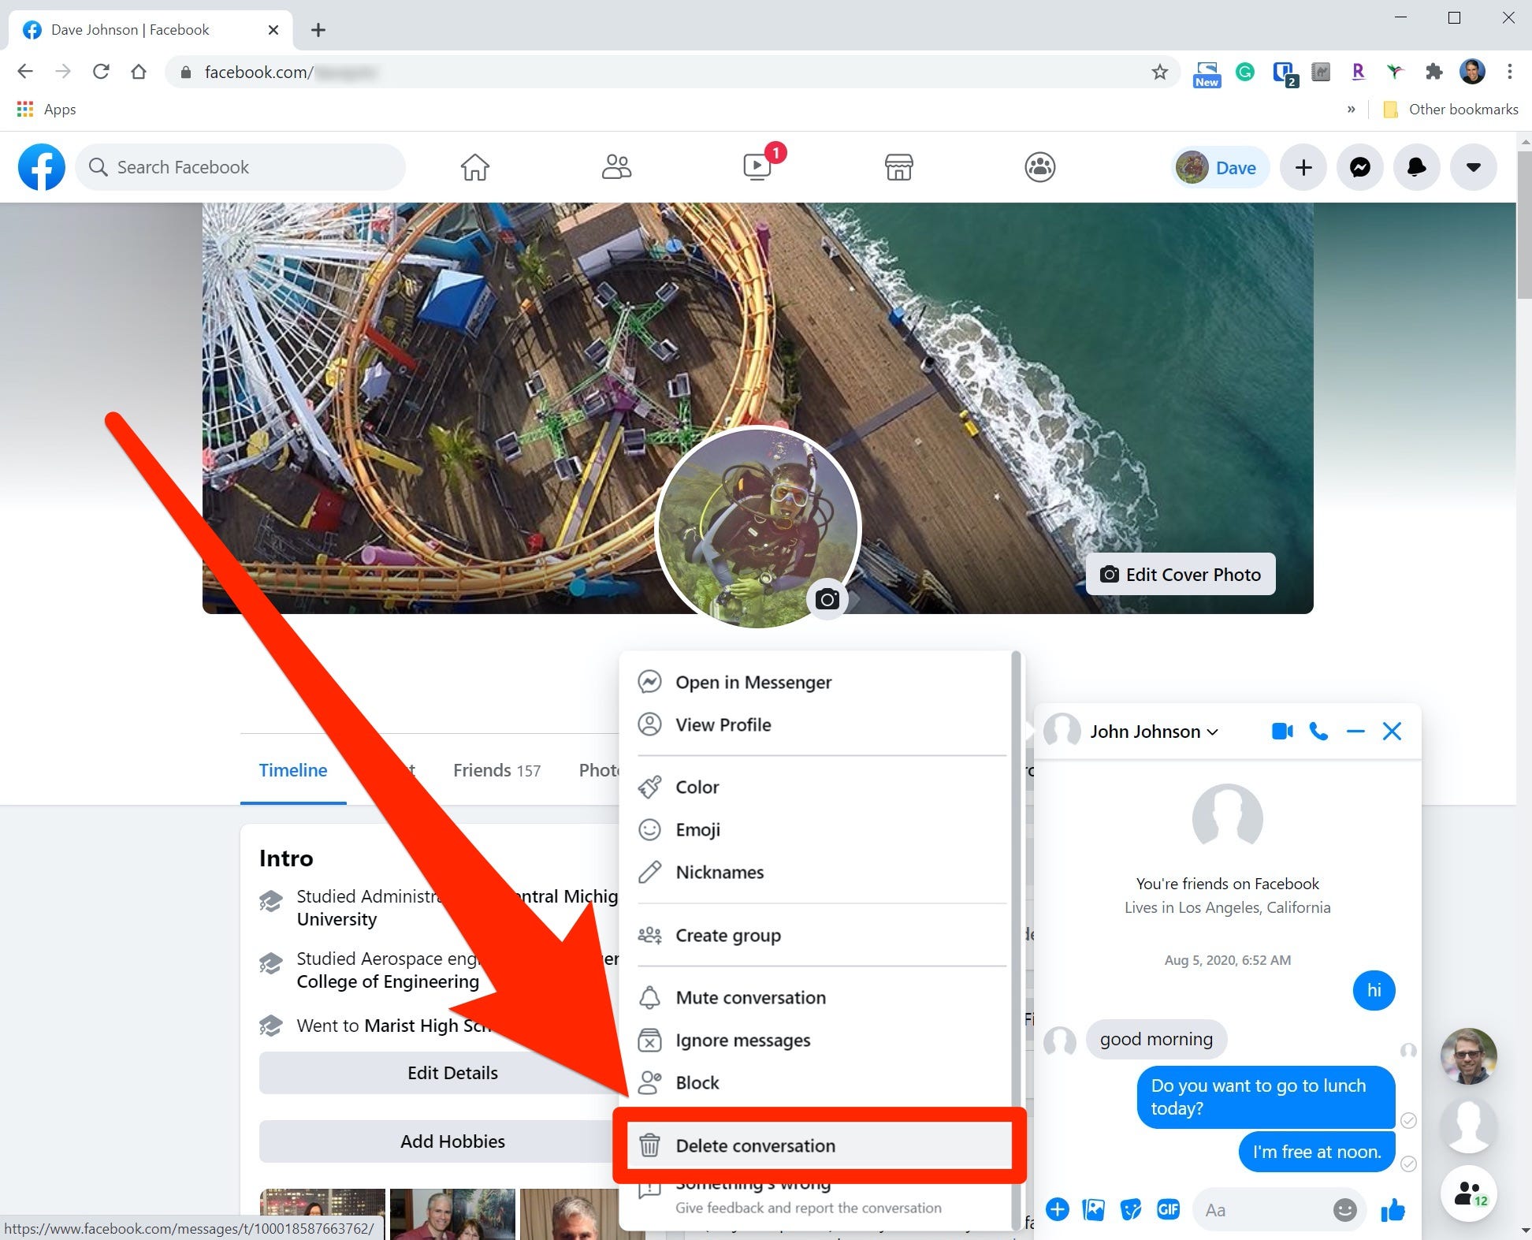Screen dimensions: 1532x1240
Task: Check the notifications bell icon
Action: click(1416, 167)
